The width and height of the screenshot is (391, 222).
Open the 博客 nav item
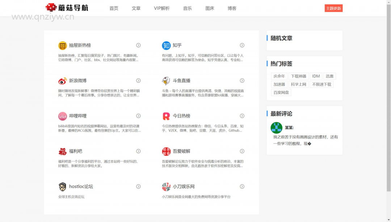click(232, 8)
